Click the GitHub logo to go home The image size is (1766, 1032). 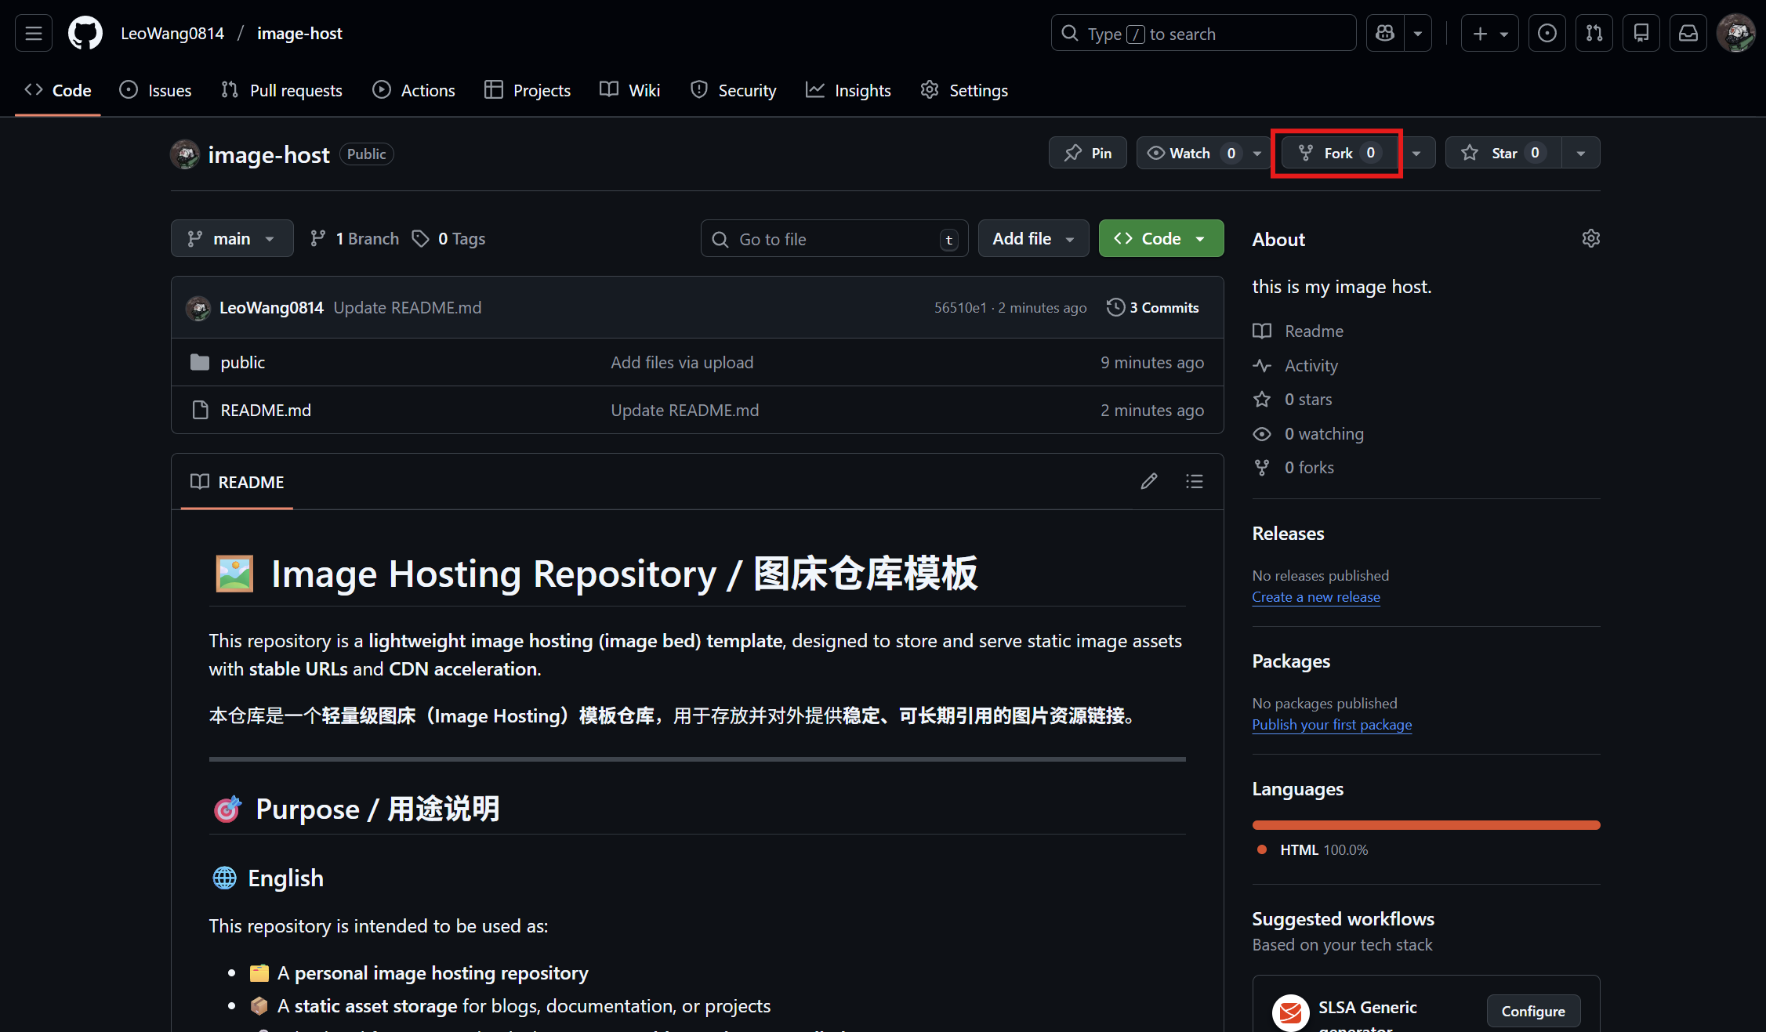85,32
